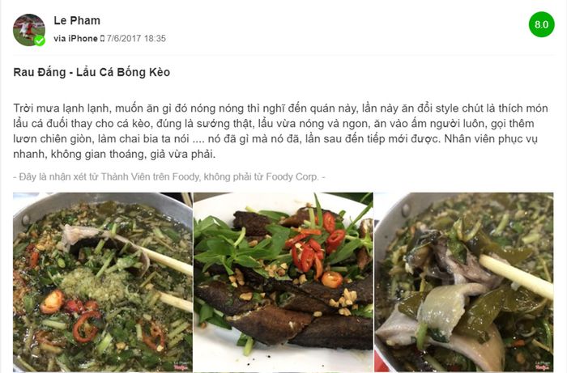Click the "via iPhone" source label

pos(75,38)
